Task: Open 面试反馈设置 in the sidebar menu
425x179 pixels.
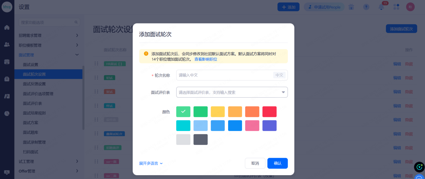Action: click(x=34, y=84)
